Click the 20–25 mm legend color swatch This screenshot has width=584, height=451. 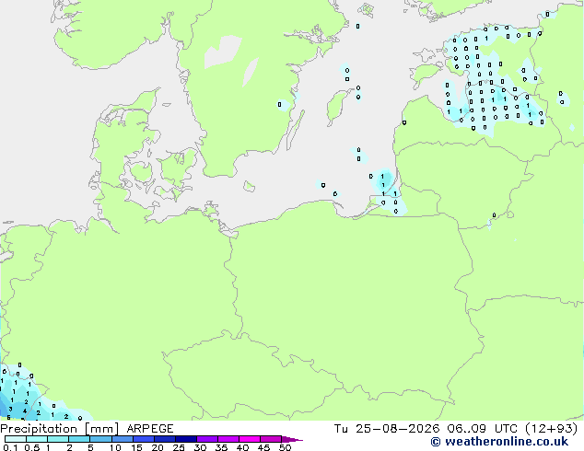pyautogui.click(x=164, y=439)
